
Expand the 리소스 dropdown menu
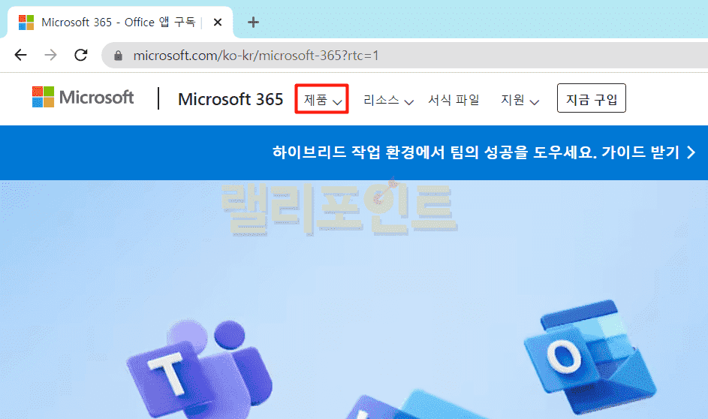[387, 100]
